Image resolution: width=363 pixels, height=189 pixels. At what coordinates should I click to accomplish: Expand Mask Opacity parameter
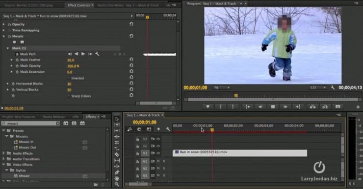click(x=12, y=66)
